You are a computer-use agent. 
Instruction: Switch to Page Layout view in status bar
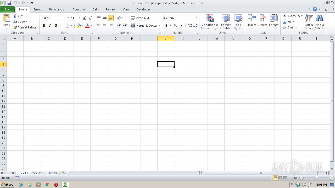[x=280, y=178]
